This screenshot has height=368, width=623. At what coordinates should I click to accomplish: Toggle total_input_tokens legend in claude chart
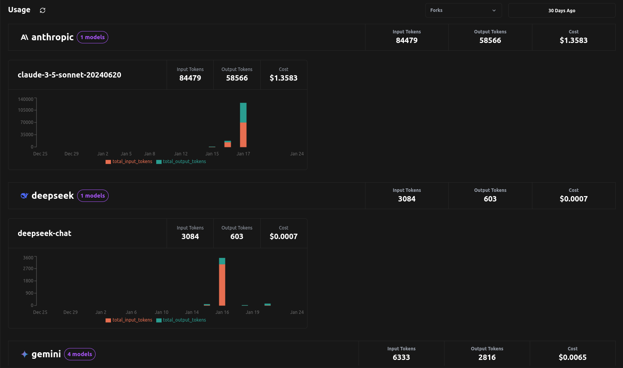point(129,162)
